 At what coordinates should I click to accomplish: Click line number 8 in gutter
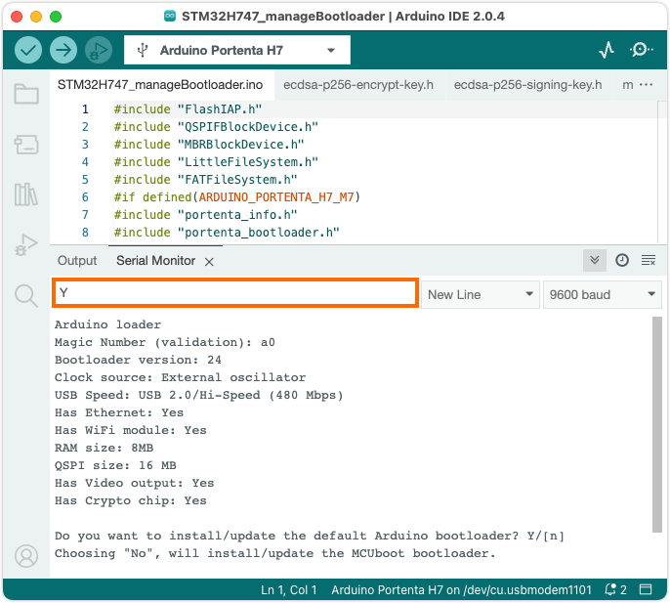[x=85, y=233]
